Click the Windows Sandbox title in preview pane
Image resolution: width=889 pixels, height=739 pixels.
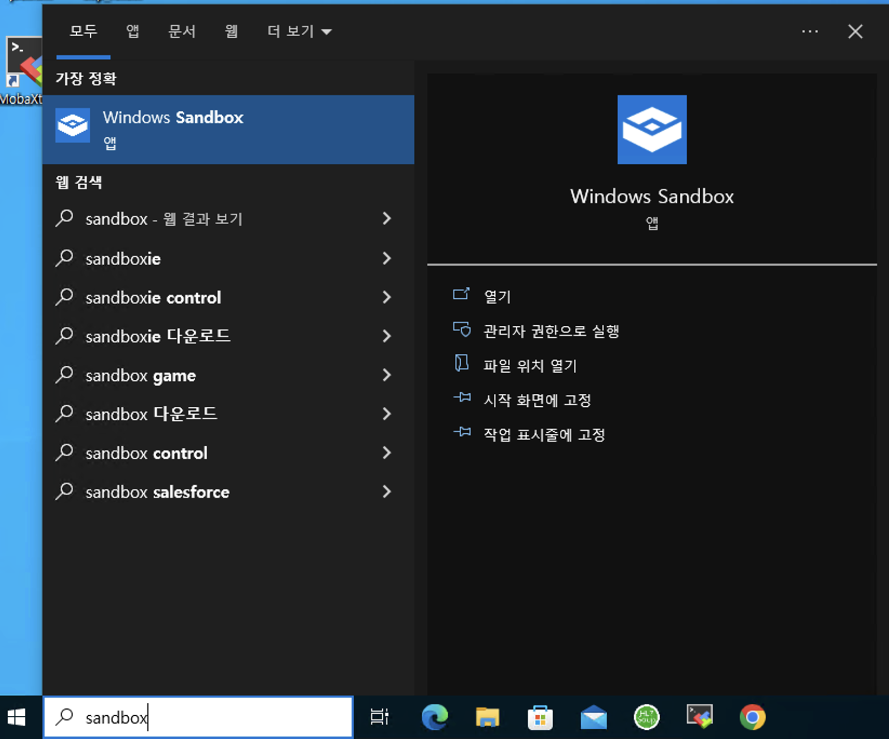tap(652, 196)
